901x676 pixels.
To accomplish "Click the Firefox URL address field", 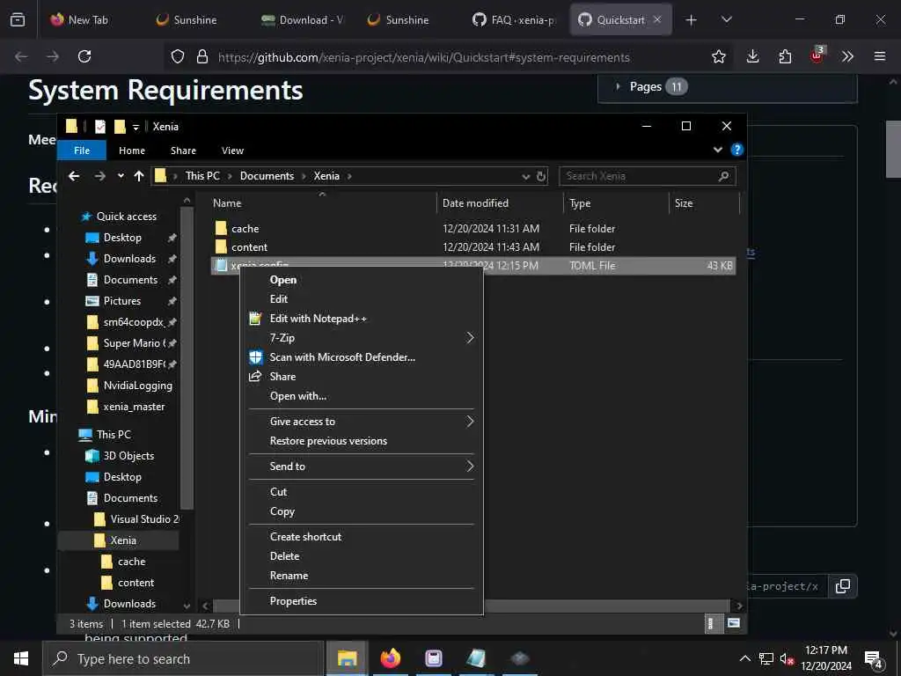I will [423, 57].
